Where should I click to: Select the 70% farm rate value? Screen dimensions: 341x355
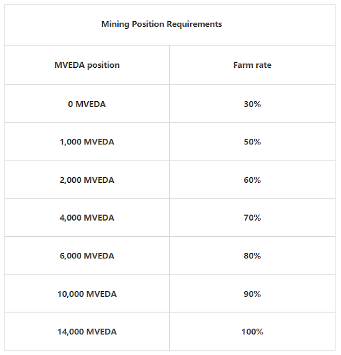(252, 218)
